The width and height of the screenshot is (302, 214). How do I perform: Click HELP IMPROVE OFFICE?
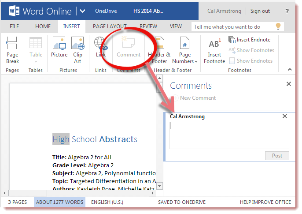[265, 202]
